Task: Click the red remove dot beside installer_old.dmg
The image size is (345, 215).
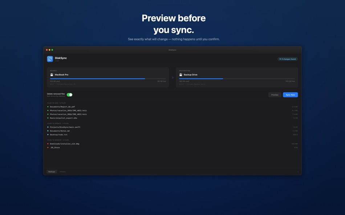Action: (48, 143)
